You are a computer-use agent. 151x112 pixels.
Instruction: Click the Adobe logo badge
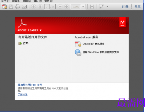(x=123, y=22)
